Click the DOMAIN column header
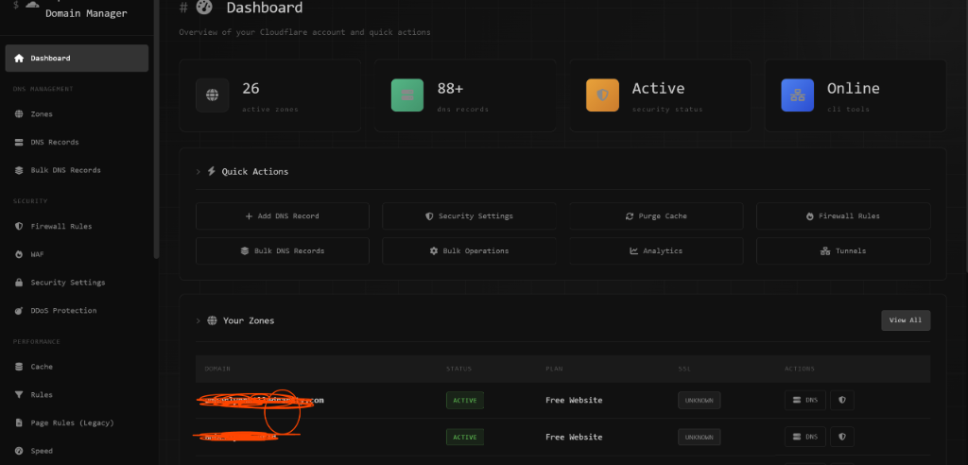The height and width of the screenshot is (465, 968). (x=217, y=369)
